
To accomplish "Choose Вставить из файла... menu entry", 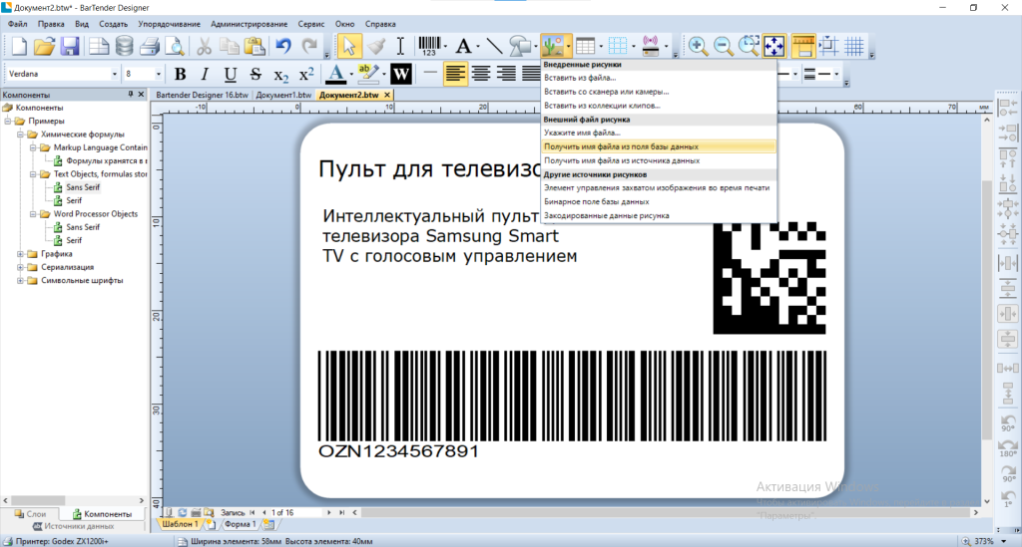I will click(659, 78).
